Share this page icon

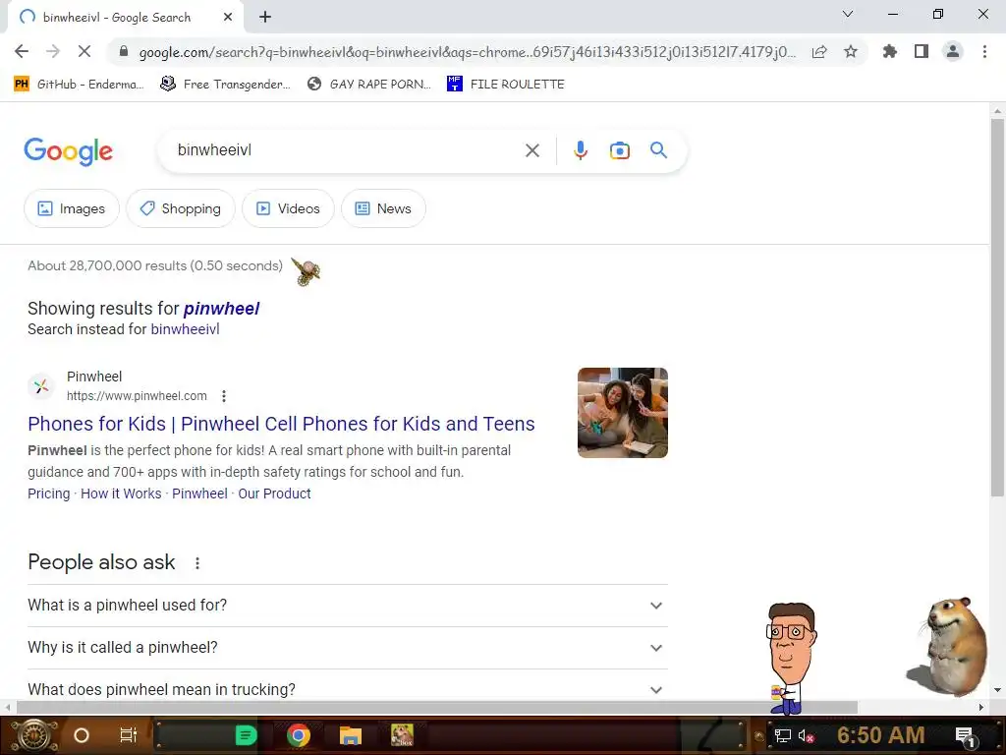(819, 51)
